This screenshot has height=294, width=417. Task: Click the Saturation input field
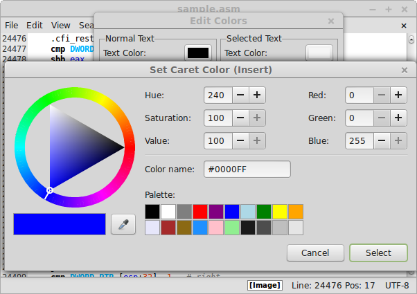pos(218,118)
